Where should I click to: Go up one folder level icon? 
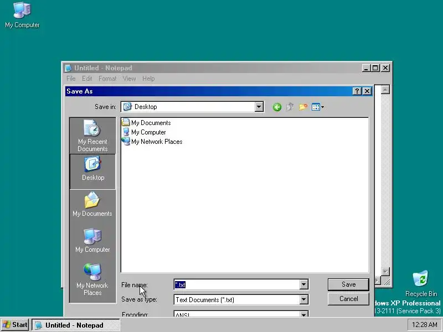[290, 107]
